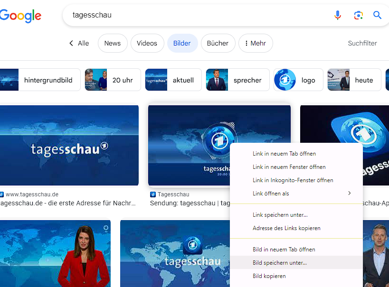Expand the Mehr dropdown

point(256,43)
